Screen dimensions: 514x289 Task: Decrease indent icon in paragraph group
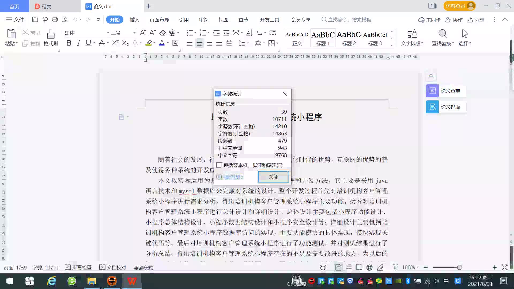(216, 33)
